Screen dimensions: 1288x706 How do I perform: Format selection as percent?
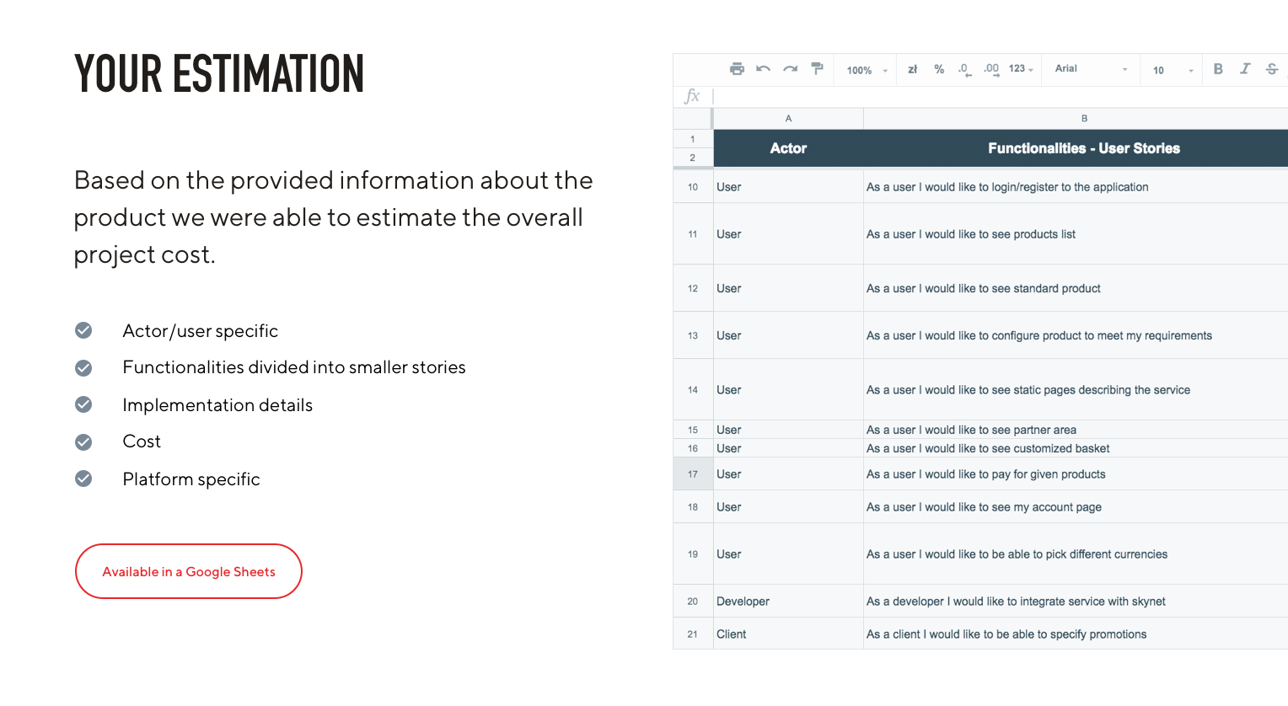[939, 69]
